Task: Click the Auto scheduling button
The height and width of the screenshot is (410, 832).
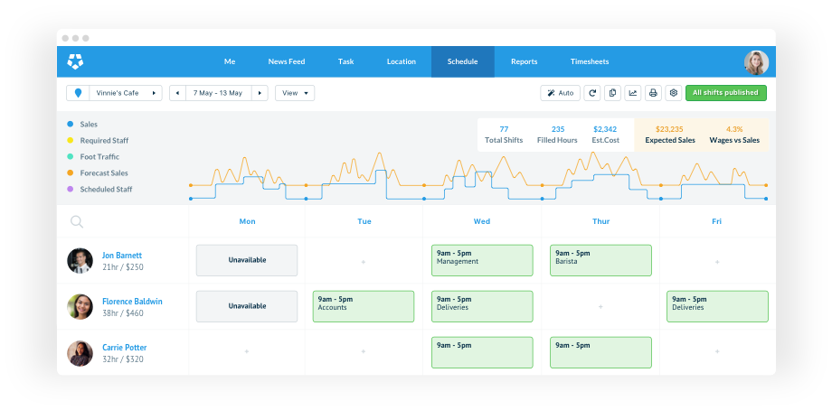Action: [560, 93]
